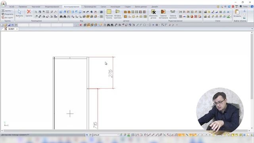Click the Простая панель button
254x143 pixels.
tap(109, 14)
